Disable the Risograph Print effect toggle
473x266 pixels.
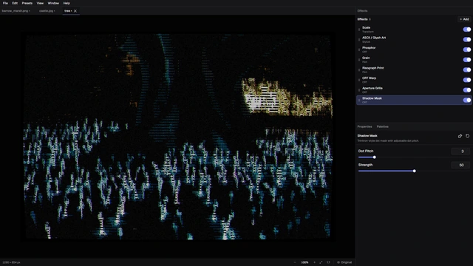[466, 70]
